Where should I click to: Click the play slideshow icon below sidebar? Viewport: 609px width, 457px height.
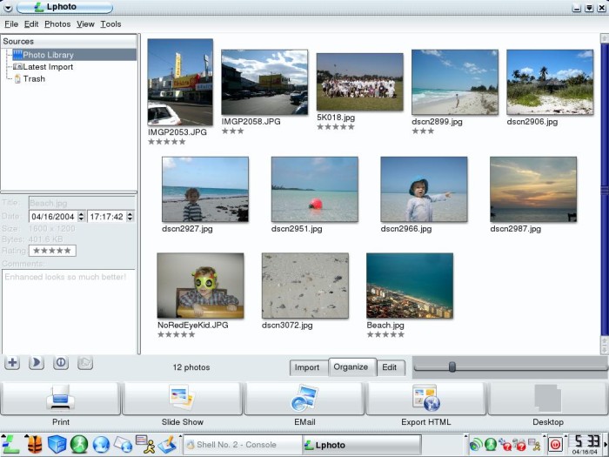(x=37, y=363)
